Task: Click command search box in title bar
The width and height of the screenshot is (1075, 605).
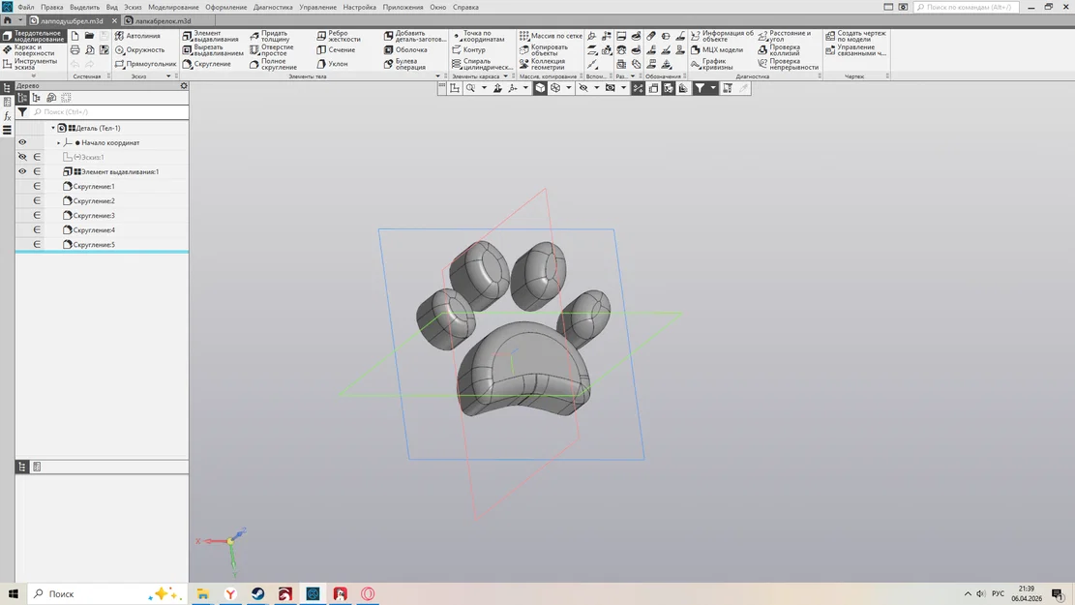Action: [966, 7]
